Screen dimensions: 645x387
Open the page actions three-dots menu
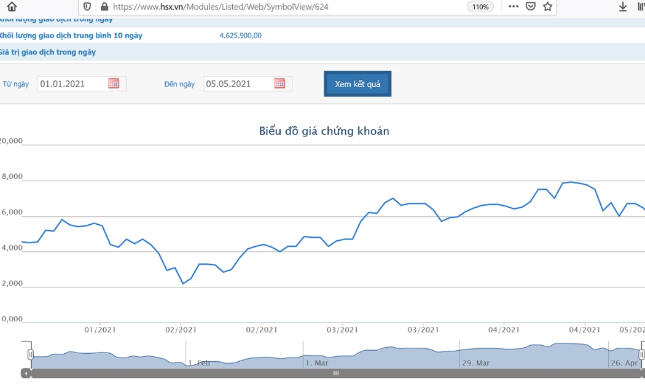(514, 6)
